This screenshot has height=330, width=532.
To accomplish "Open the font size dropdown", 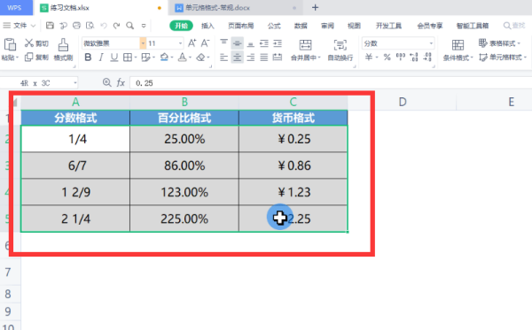I will 181,43.
